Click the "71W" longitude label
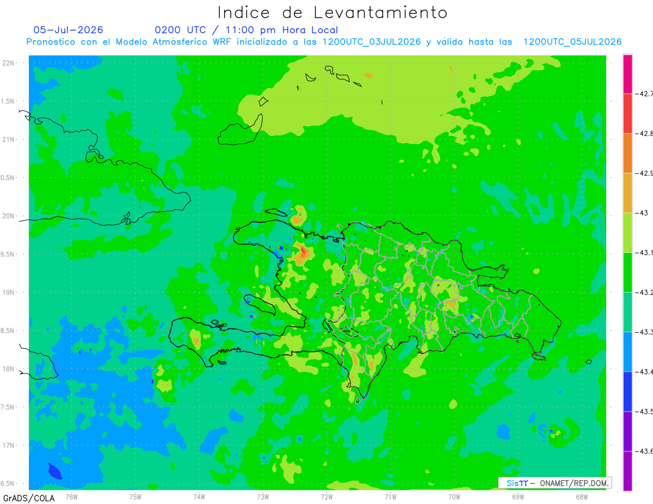 390,496
